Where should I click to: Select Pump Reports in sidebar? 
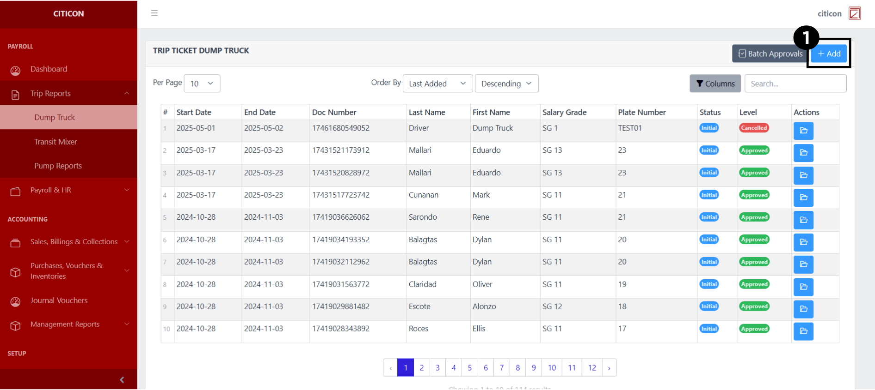[58, 166]
